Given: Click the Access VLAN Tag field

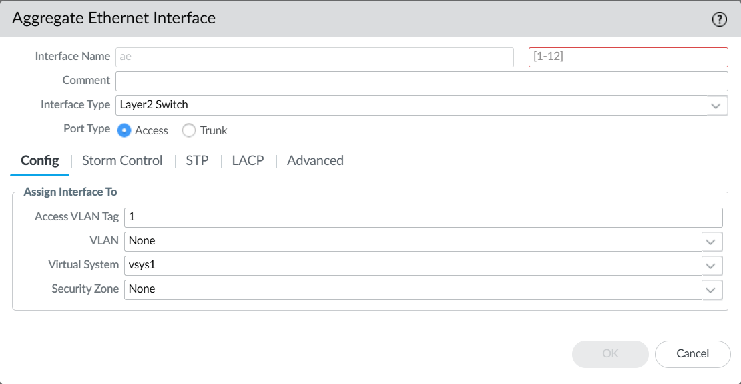Looking at the screenshot, I should click(423, 218).
